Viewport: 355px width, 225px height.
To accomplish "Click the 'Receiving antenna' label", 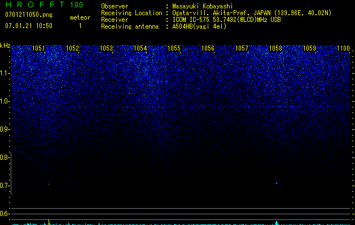I will tap(130, 26).
